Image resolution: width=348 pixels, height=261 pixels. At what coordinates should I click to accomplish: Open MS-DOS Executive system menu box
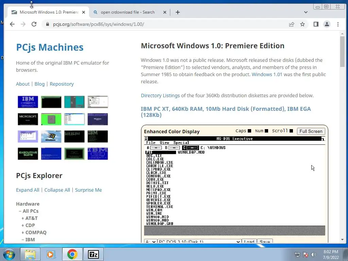pos(146,139)
